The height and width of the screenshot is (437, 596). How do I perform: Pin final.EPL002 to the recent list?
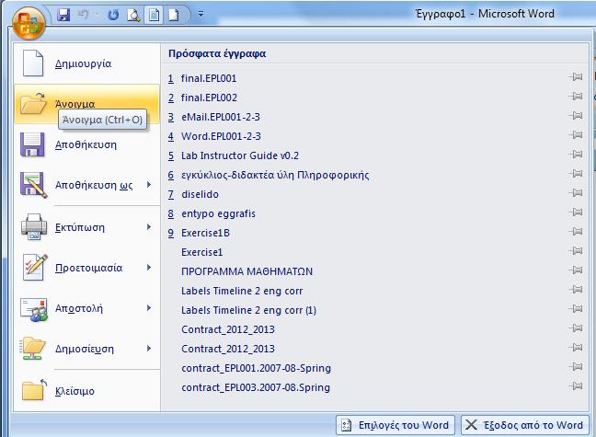point(576,97)
